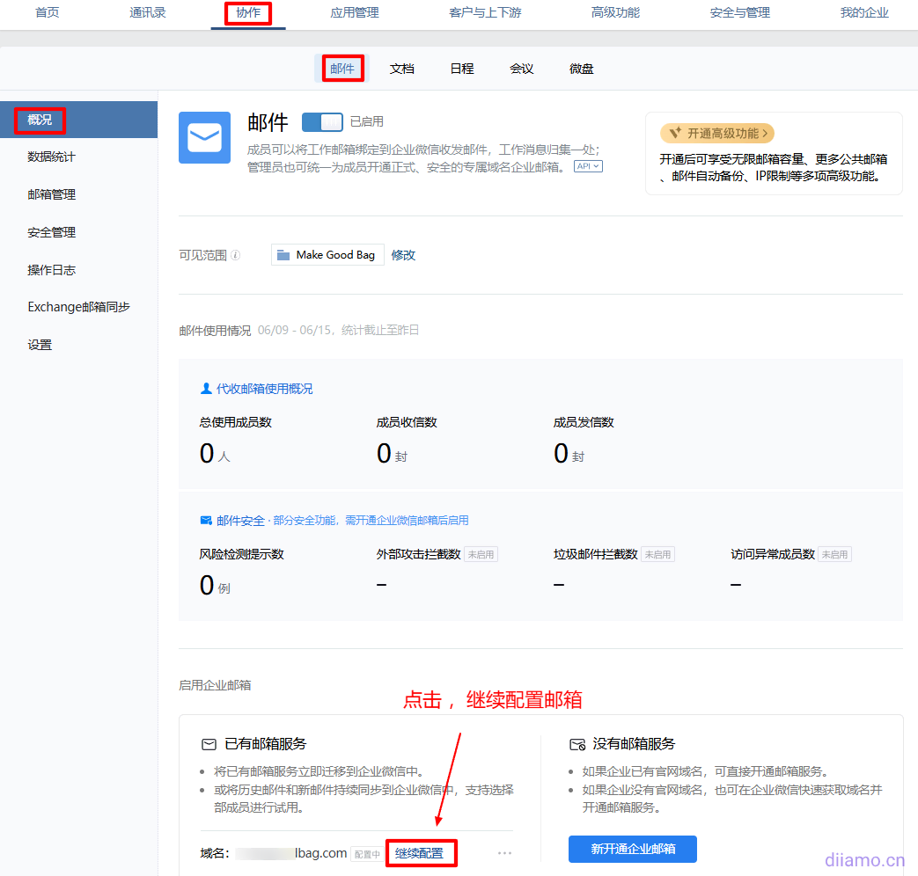Open the three-dot more options for domain
This screenshot has height=876, width=918.
tap(504, 853)
